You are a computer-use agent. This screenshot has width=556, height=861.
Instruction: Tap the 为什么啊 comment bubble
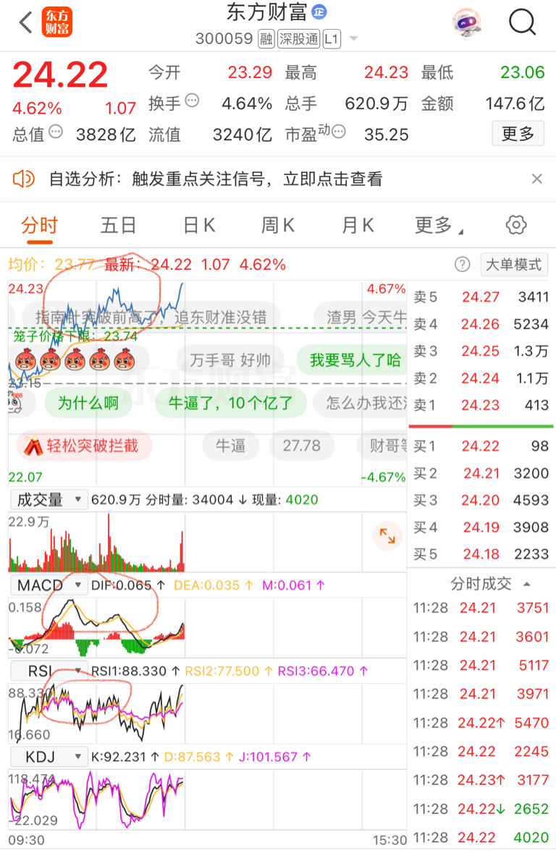point(88,403)
